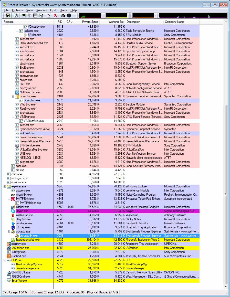Viewport: 230px width, 297px height.
Task: Collapse the parent ccsvchst.exe tree node
Action: (x=13, y=96)
